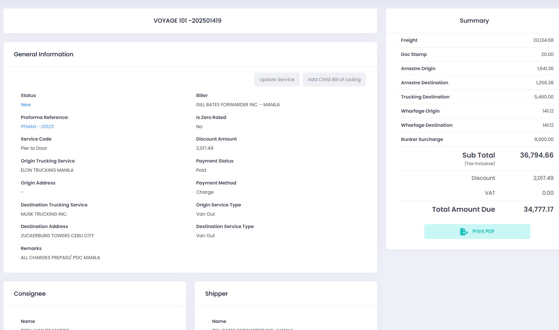Click the Shipper section heading
Viewport: 559px width, 330px height.
217,294
